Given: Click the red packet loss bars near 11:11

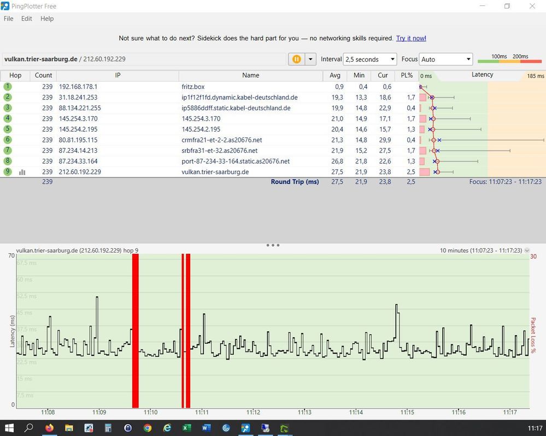Looking at the screenshot, I should click(x=186, y=330).
